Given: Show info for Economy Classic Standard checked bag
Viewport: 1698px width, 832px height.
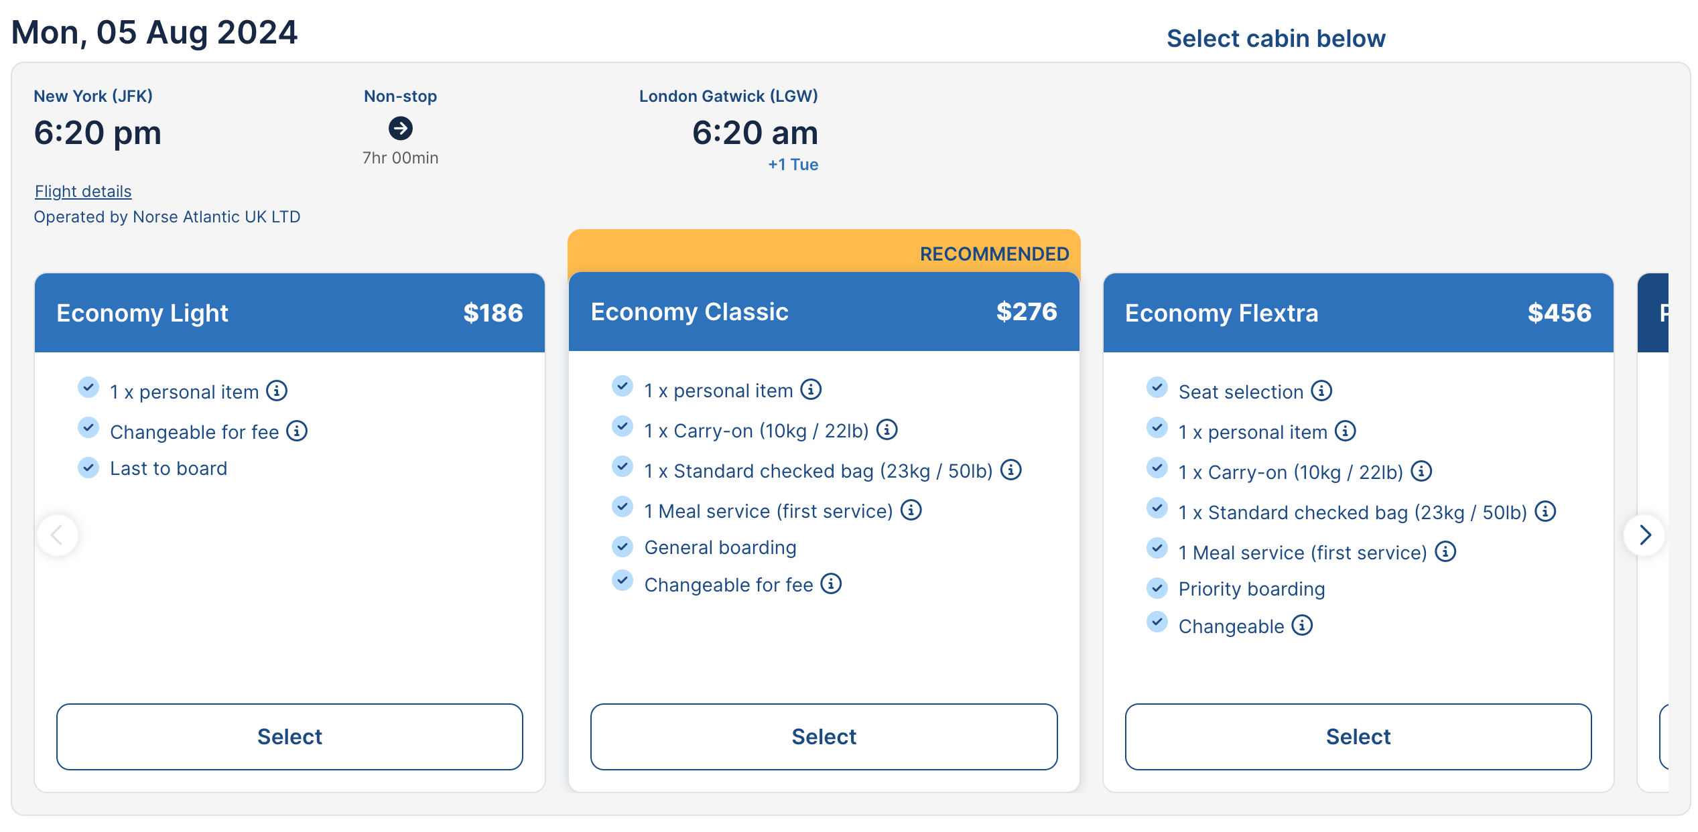Looking at the screenshot, I should (1011, 470).
